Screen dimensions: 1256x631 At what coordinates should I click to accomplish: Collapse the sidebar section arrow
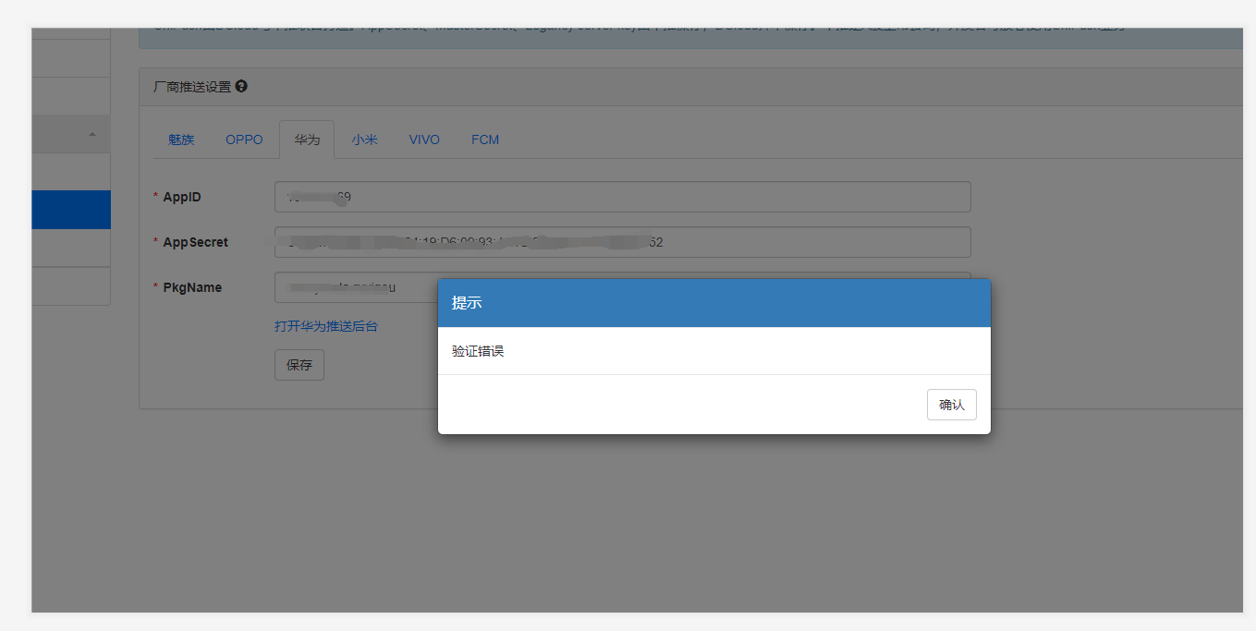91,135
